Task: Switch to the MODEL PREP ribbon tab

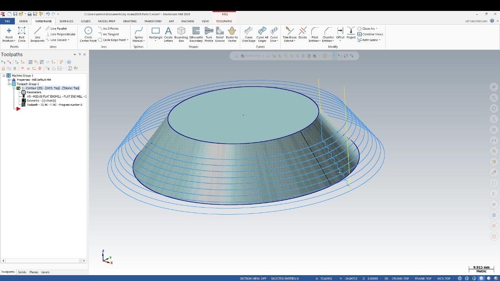Action: click(107, 21)
